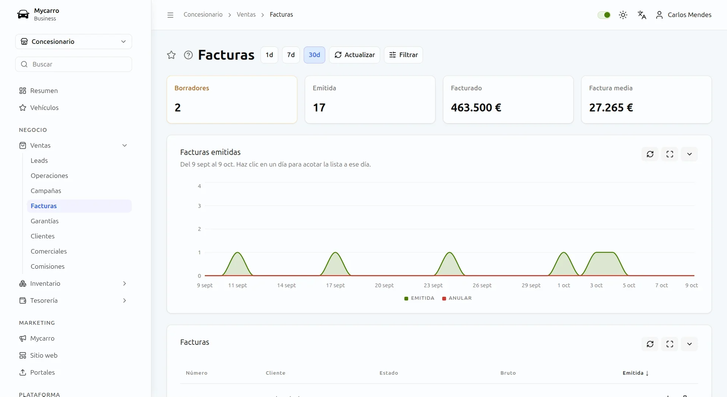Click the Concesionario breadcrumb link
This screenshot has height=397, width=727.
click(203, 15)
